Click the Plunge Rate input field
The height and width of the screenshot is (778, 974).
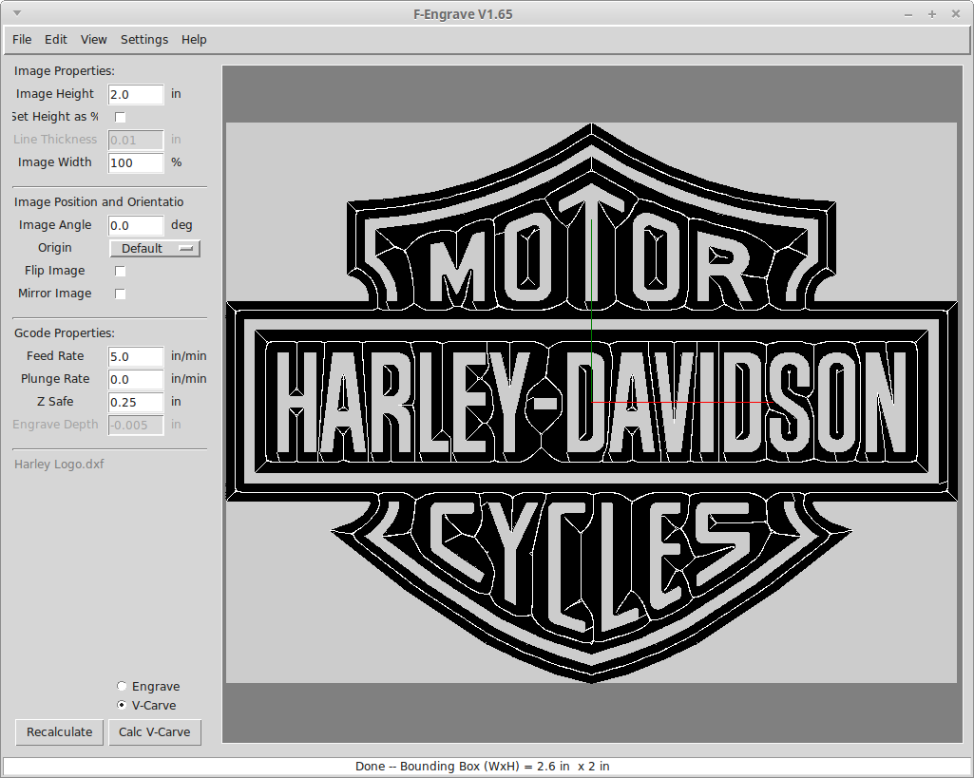coord(136,379)
